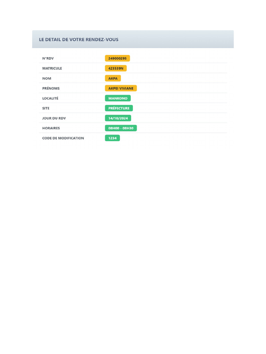Image resolution: width=266 pixels, height=354 pixels.
Task: Select the PRÉFECTURE site badge
Action: 119,108
